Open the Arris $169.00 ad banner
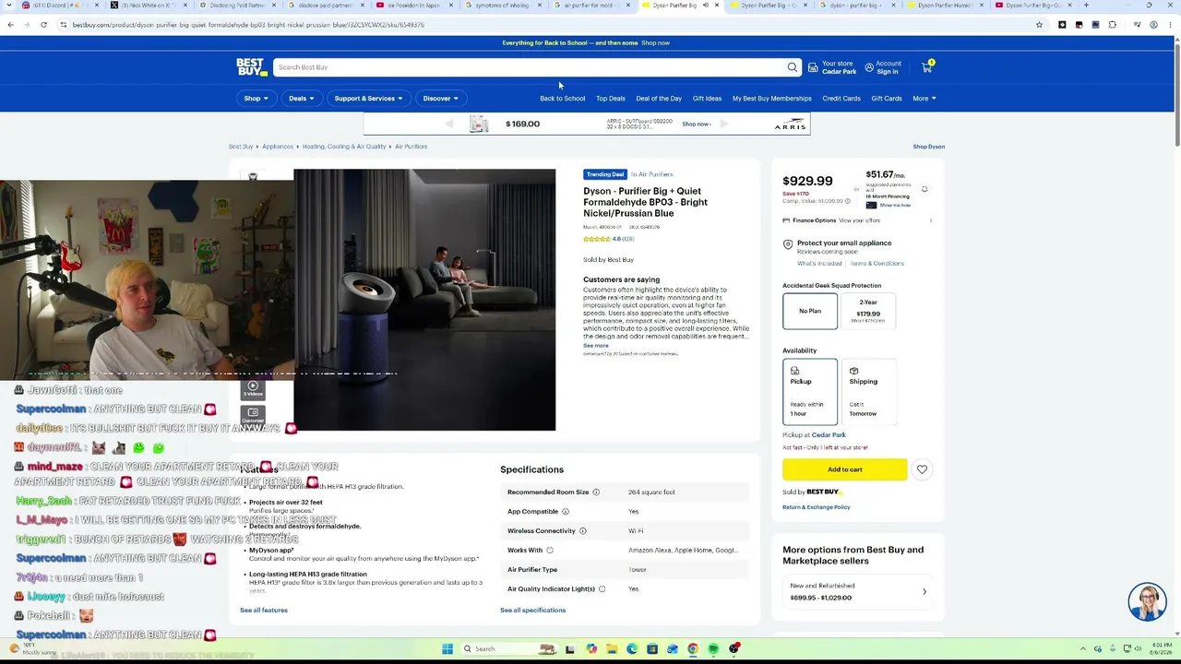Viewport: 1181px width, 664px height. (587, 125)
